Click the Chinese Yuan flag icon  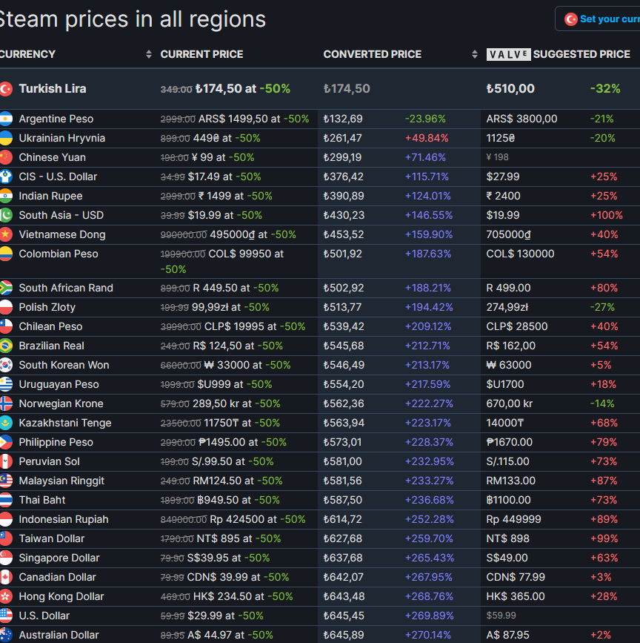pos(6,157)
